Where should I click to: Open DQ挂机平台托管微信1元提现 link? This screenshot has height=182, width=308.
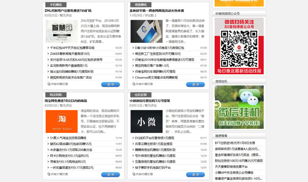click(x=154, y=138)
